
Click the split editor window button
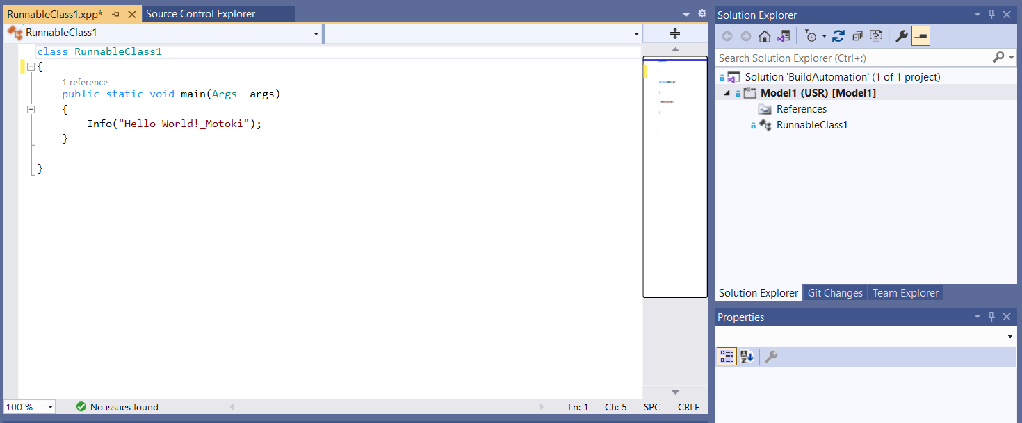(674, 33)
